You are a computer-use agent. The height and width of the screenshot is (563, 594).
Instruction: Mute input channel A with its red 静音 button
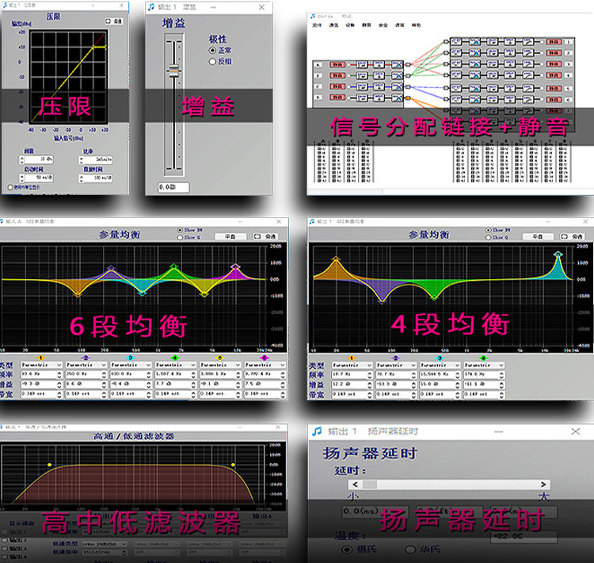pyautogui.click(x=337, y=65)
